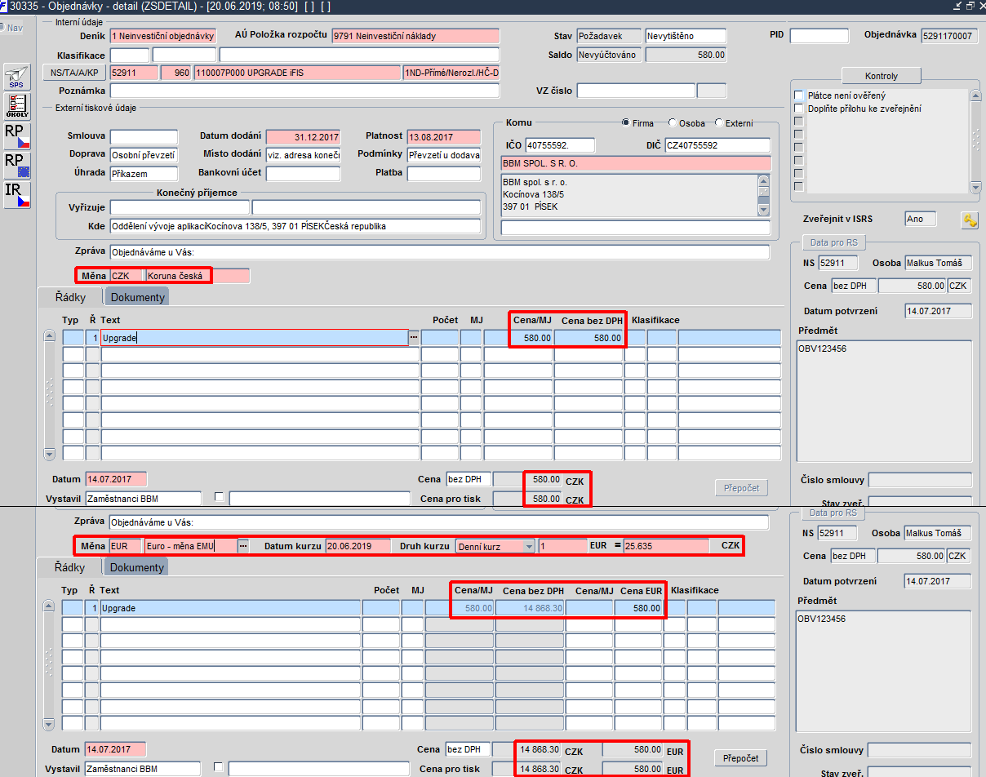The width and height of the screenshot is (986, 777).
Task: Click the Úhrada field Příkazem
Action: (x=144, y=173)
